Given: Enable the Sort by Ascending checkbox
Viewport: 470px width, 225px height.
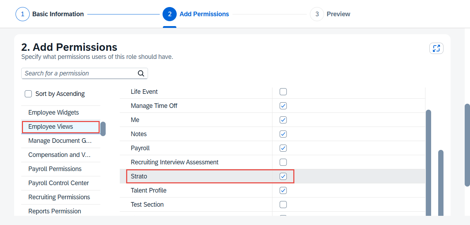Looking at the screenshot, I should [x=28, y=94].
